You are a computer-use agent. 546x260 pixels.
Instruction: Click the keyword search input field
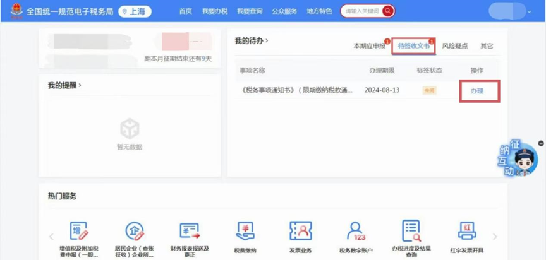[361, 11]
